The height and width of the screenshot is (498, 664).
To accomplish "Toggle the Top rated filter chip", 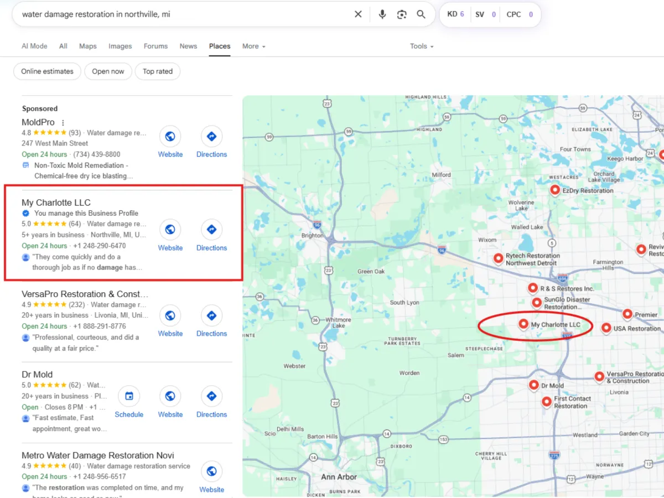I will point(158,71).
